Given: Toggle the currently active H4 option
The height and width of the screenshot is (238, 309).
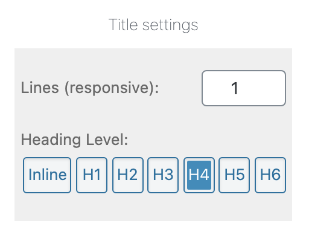Looking at the screenshot, I should [199, 175].
